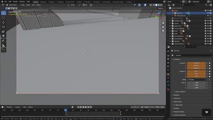
Task: Open the Object Constraints properties tab icon
Action: pos(168,81)
